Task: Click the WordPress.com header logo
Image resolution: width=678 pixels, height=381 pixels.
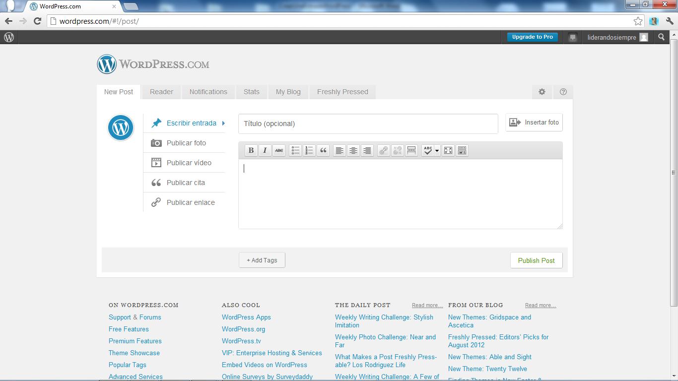Action: (x=153, y=64)
